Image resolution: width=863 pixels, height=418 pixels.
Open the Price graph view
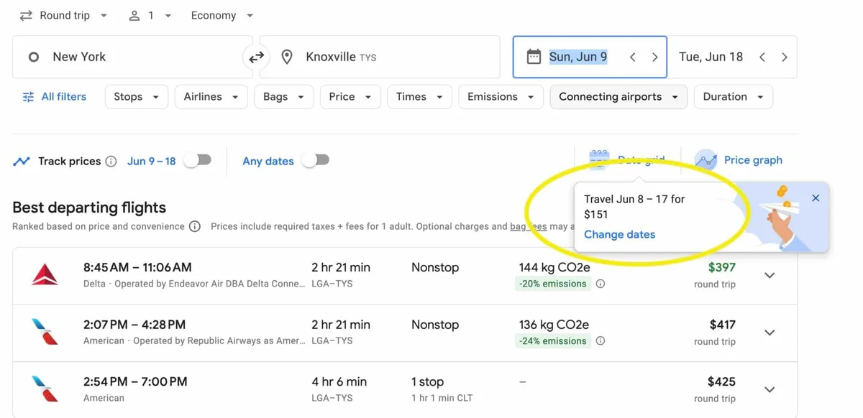point(739,160)
